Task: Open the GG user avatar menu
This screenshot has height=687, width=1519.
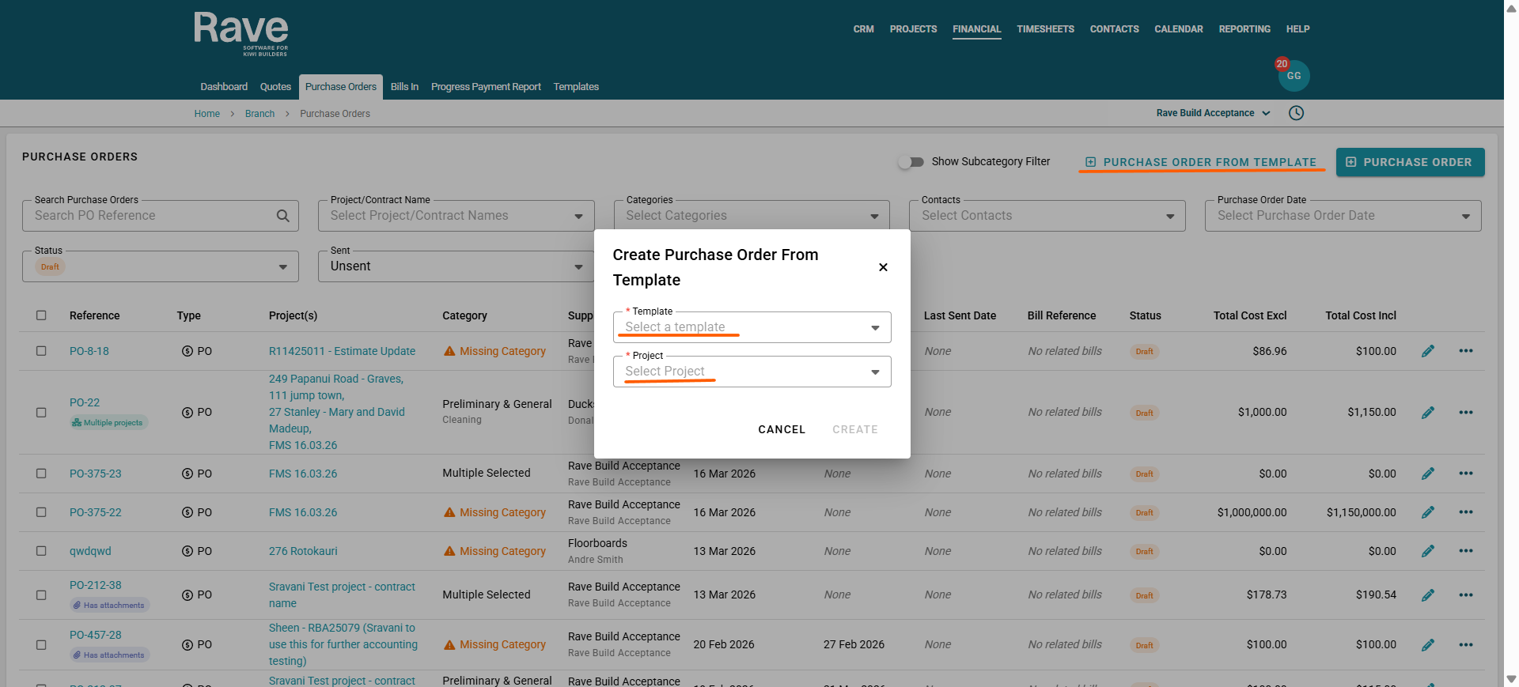Action: 1294,76
